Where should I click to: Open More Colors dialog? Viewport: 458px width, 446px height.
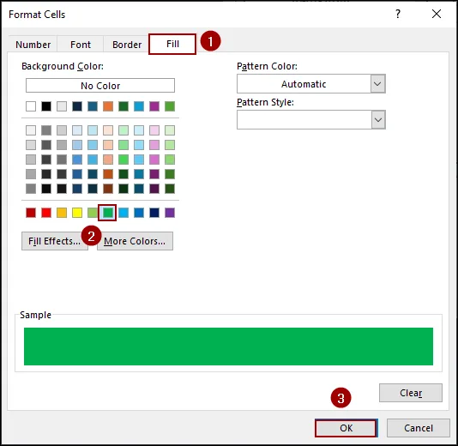pyautogui.click(x=135, y=241)
